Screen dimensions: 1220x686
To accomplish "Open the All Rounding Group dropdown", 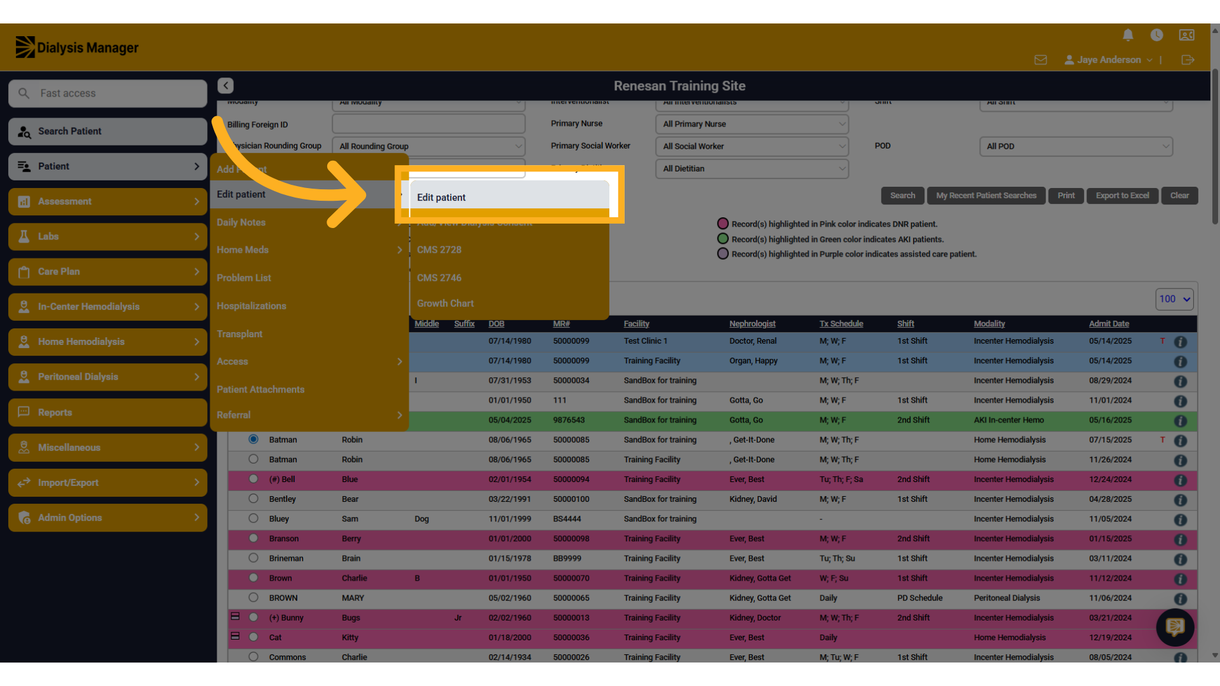I will click(x=428, y=146).
